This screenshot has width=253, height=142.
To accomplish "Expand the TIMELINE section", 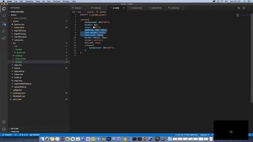I will pos(15,132).
